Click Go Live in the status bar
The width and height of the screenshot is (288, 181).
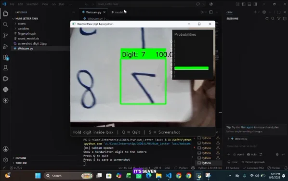pyautogui.click(x=232, y=168)
